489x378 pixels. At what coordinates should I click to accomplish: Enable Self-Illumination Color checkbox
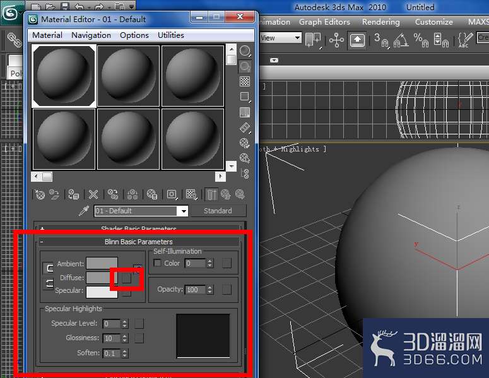[x=158, y=263]
